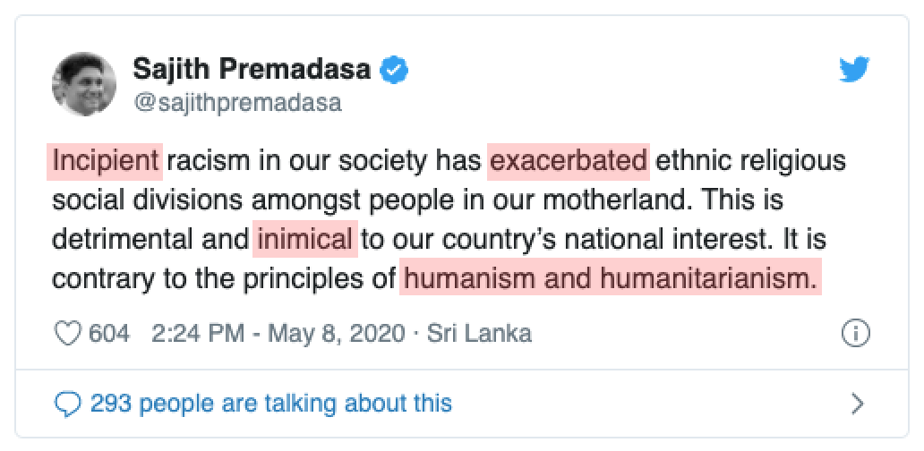
Task: Like the tweet with the heart icon
Action: point(67,334)
